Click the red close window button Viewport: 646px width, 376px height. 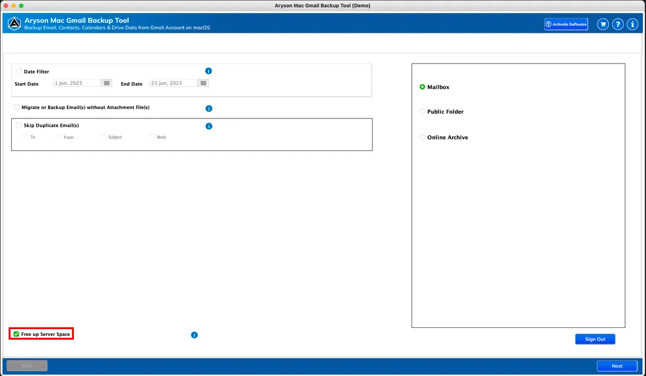coord(6,6)
